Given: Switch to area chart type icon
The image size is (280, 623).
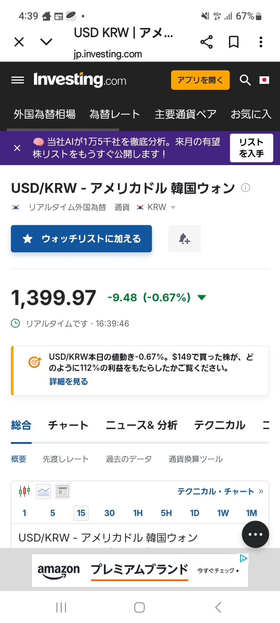Looking at the screenshot, I should click(44, 492).
